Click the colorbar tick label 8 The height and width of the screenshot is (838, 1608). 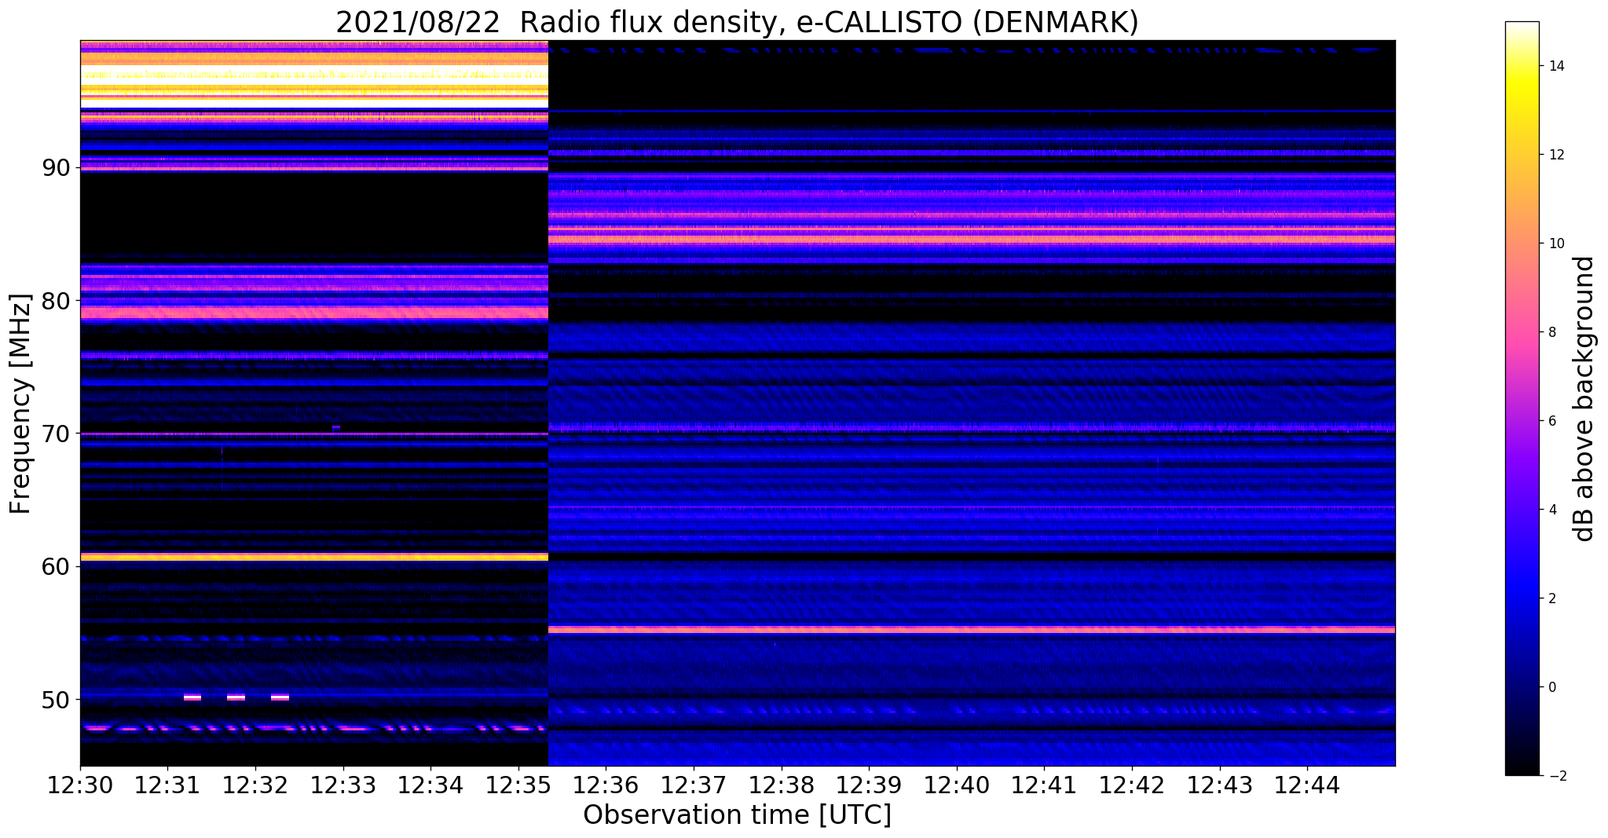(x=1551, y=332)
